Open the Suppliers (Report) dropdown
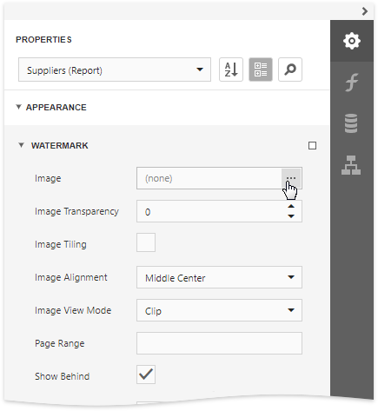Viewport: 378px width, 411px height. click(115, 70)
